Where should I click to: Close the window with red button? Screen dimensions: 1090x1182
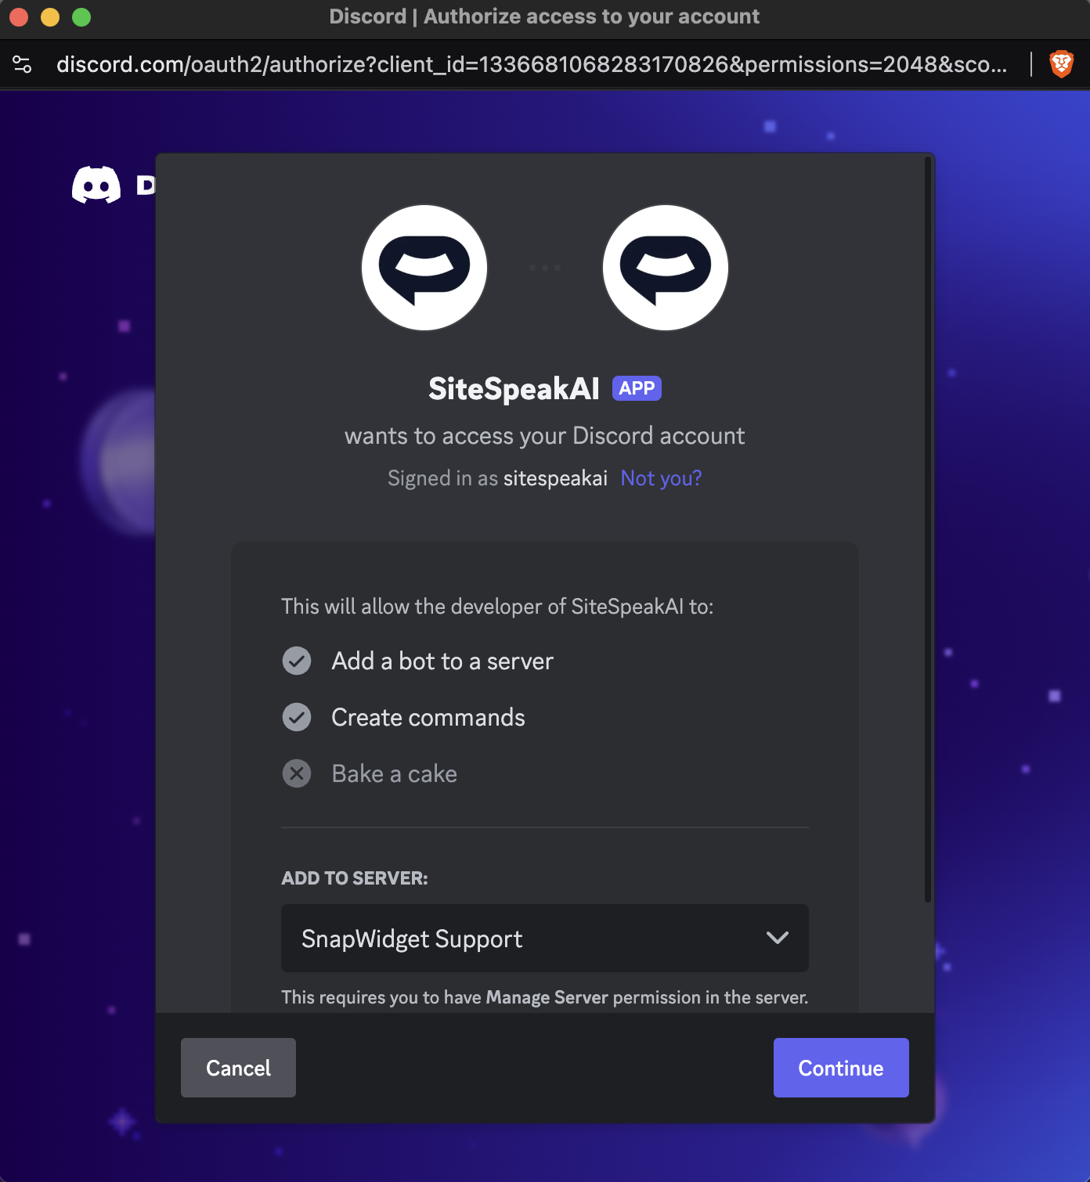[x=19, y=16]
